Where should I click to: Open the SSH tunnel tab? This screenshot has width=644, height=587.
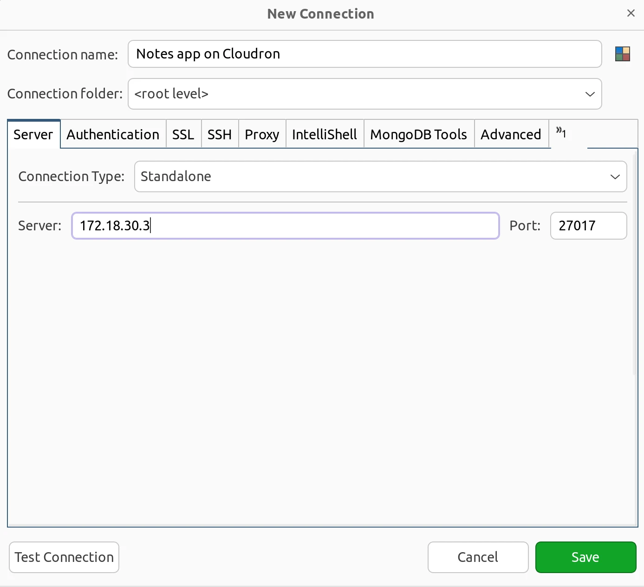220,134
